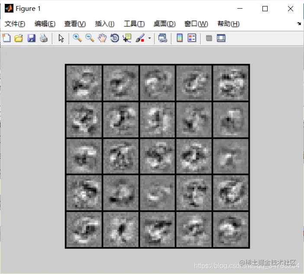This screenshot has height=274, width=304.
Task: Minimize the Figure 1 window
Action: (x=240, y=9)
